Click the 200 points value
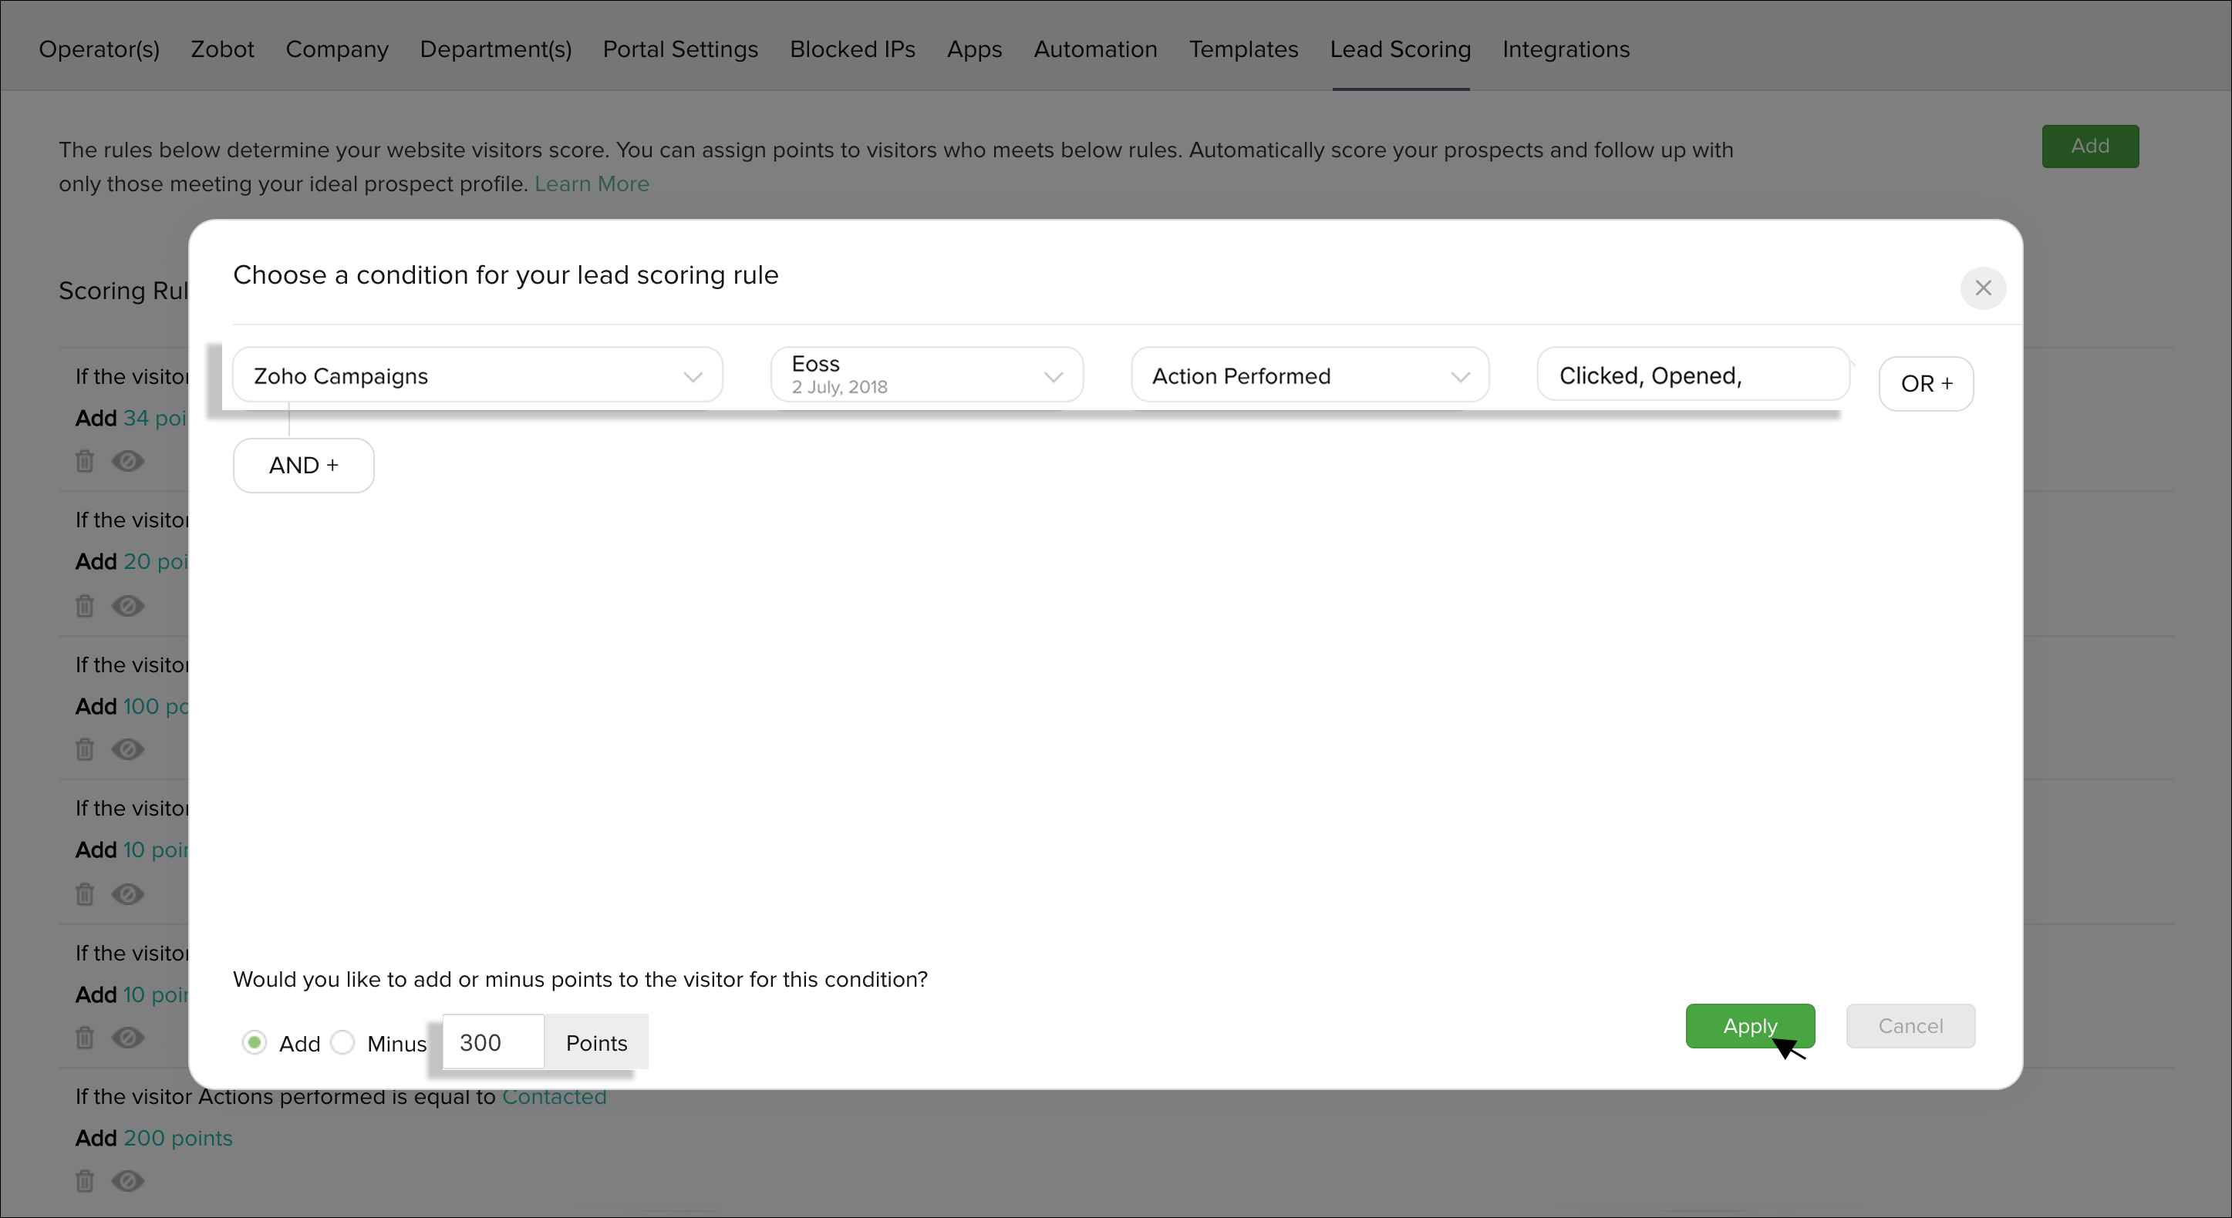This screenshot has width=2232, height=1218. coord(177,1137)
